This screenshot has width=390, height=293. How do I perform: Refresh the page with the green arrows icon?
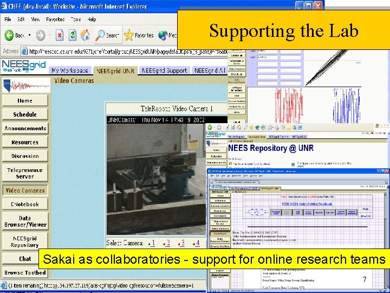(73, 35)
